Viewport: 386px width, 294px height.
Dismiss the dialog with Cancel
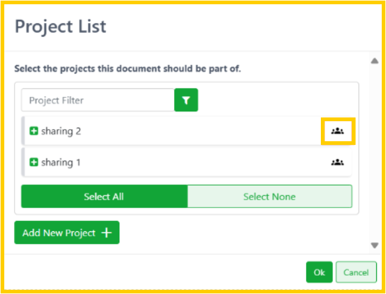[356, 273]
